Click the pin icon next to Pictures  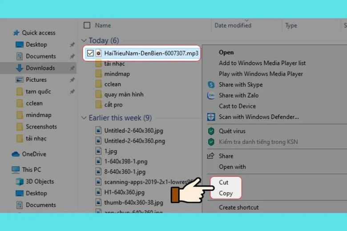[72, 80]
